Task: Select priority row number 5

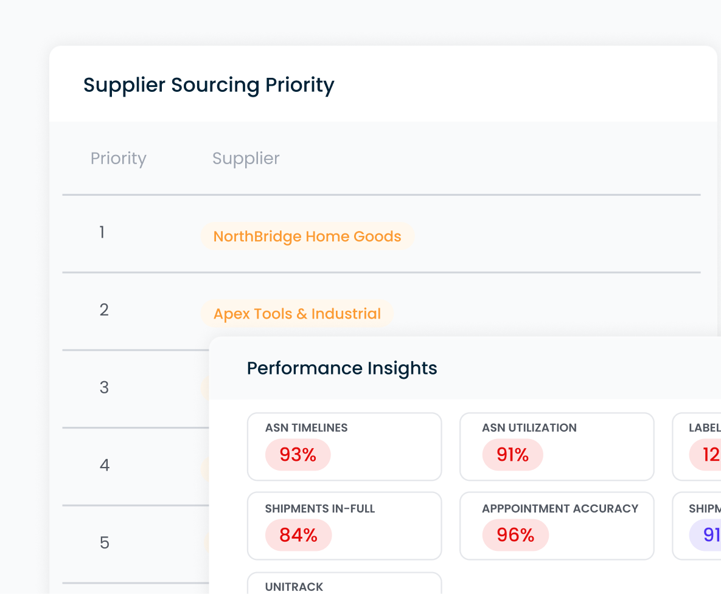Action: tap(105, 542)
